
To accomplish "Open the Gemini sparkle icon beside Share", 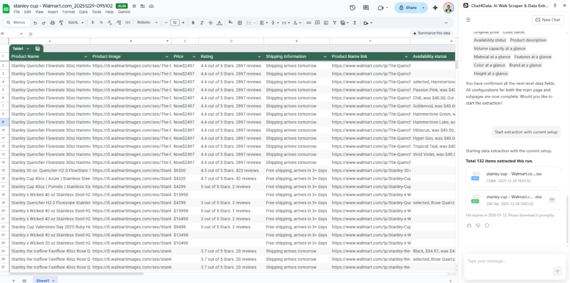I will point(435,8).
